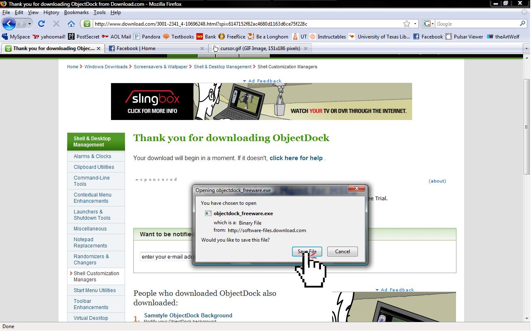Close the Facebook | Home tab
This screenshot has width=531, height=331.
coord(202,48)
